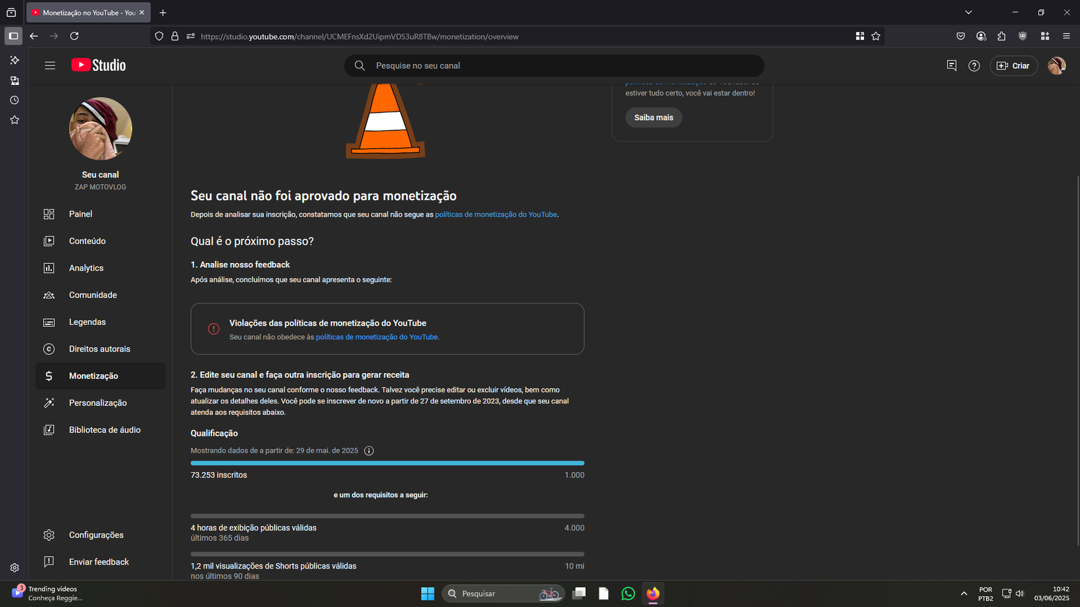Click the Saiba mais button
1080x607 pixels.
653,117
